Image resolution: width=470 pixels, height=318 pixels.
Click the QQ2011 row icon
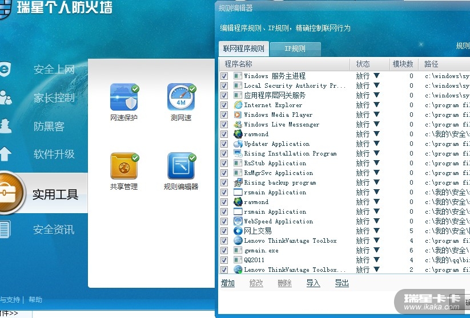(238, 260)
